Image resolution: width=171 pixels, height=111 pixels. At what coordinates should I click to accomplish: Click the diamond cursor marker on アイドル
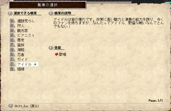[35, 64]
